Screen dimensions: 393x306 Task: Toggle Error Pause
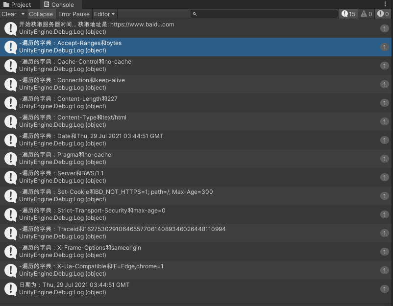click(x=74, y=14)
